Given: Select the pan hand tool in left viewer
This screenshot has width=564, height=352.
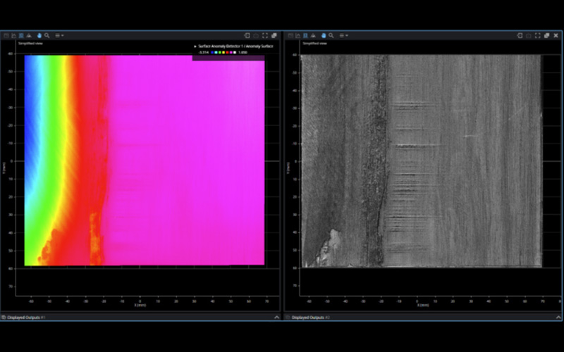Looking at the screenshot, I should click(38, 35).
